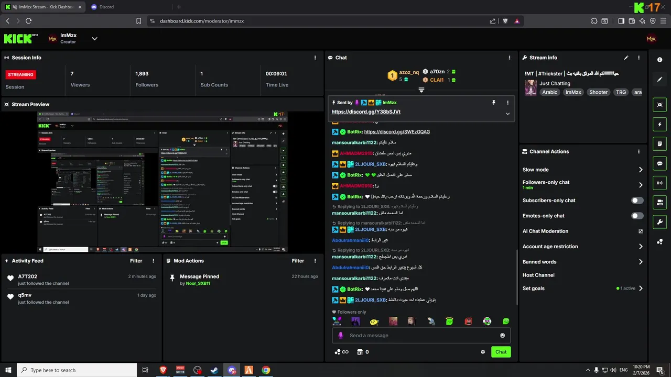Click the TRG stream tag
This screenshot has width=671, height=377.
pos(621,92)
